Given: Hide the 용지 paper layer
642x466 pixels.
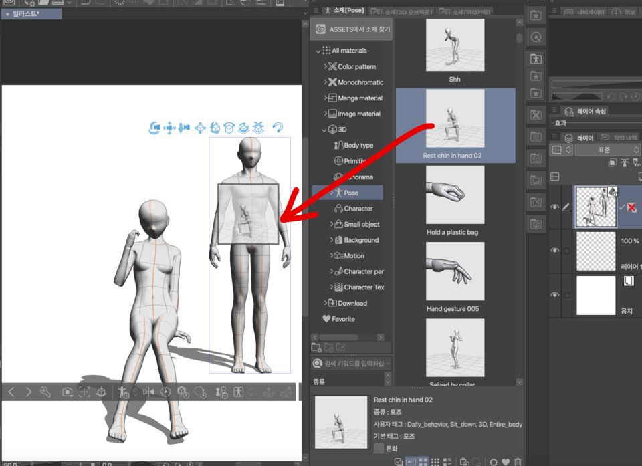Looking at the screenshot, I should 555,294.
